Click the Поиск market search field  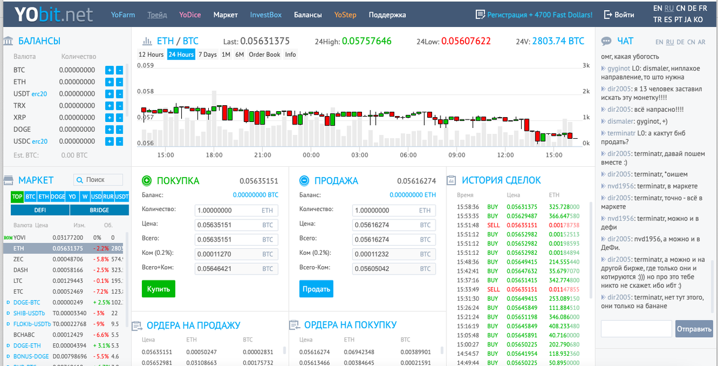(99, 179)
